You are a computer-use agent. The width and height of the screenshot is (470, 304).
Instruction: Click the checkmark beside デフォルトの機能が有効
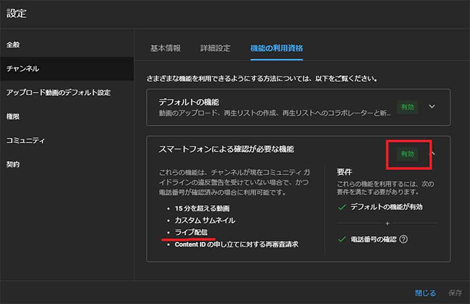click(342, 207)
